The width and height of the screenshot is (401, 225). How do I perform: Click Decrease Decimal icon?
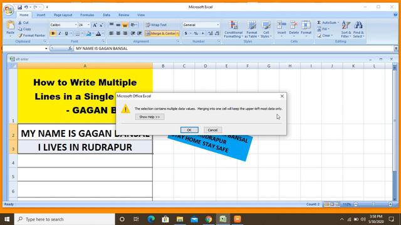coord(217,33)
